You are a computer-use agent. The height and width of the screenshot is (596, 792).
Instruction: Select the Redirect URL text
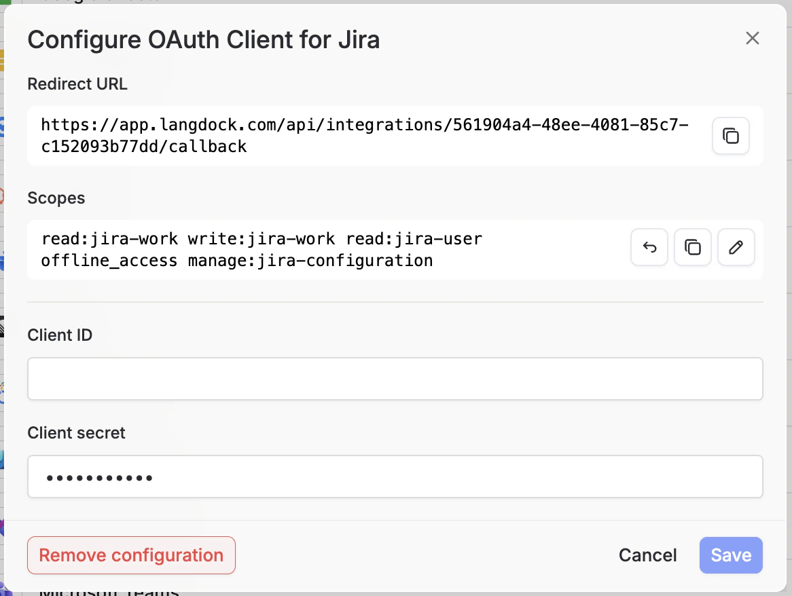[x=365, y=135]
